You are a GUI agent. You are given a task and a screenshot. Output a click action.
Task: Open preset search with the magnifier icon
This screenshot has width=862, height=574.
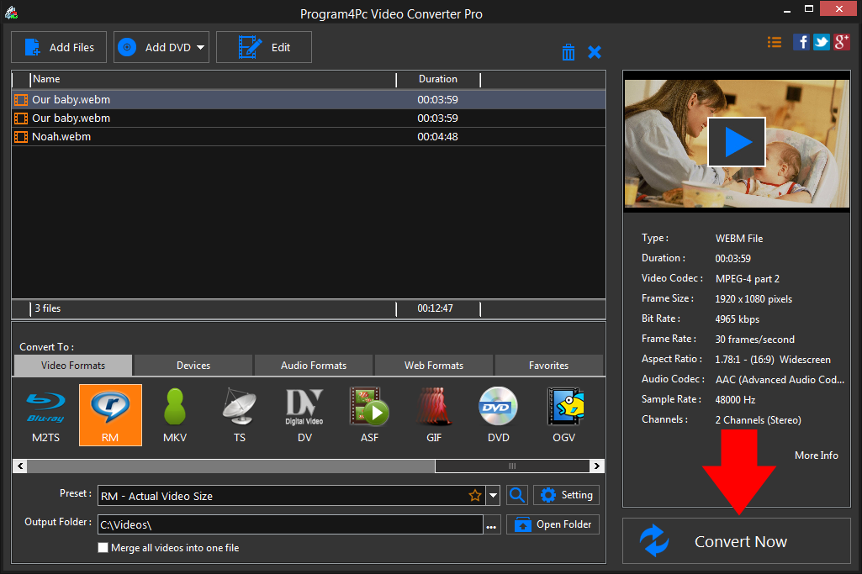point(516,495)
